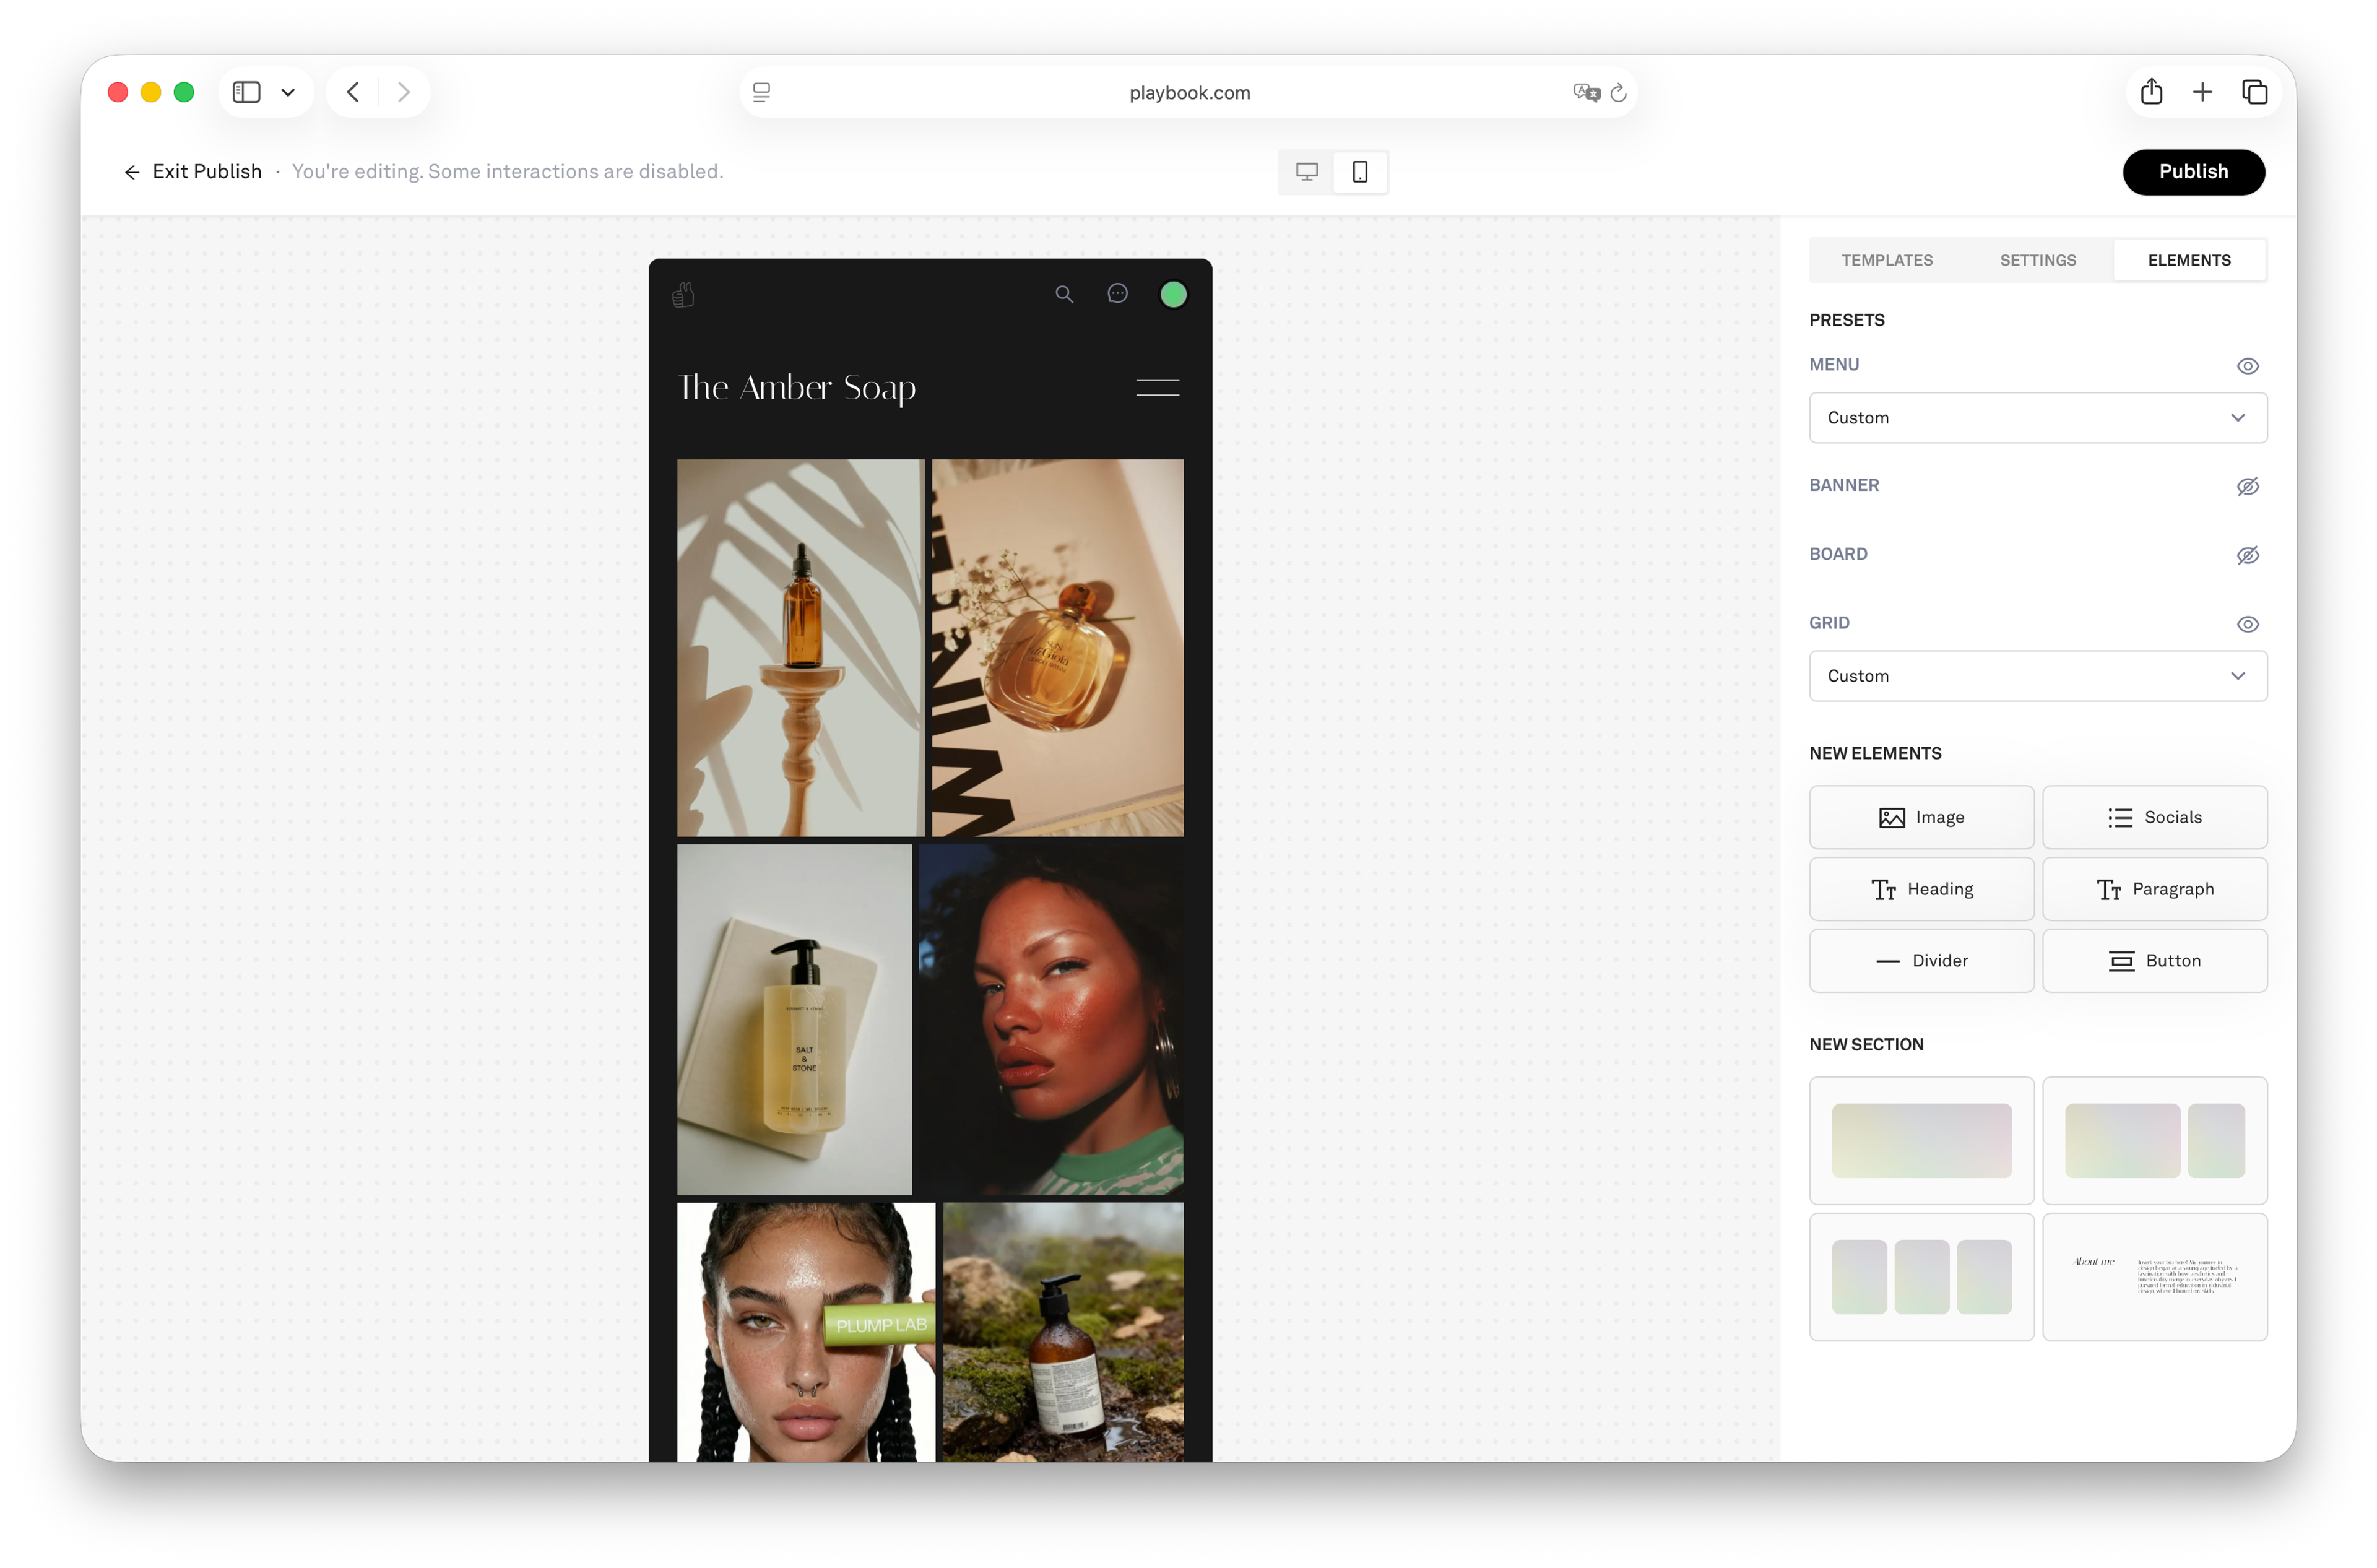Switch to the SETTINGS tab

pyautogui.click(x=2037, y=260)
